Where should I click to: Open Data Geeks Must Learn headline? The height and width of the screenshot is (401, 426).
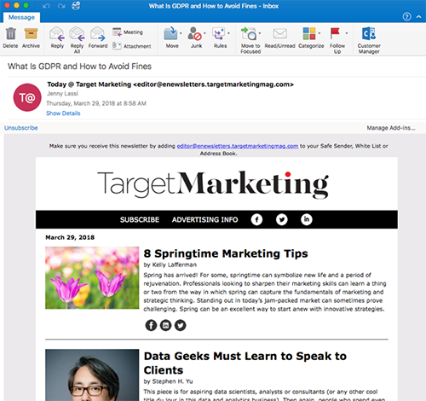point(245,363)
